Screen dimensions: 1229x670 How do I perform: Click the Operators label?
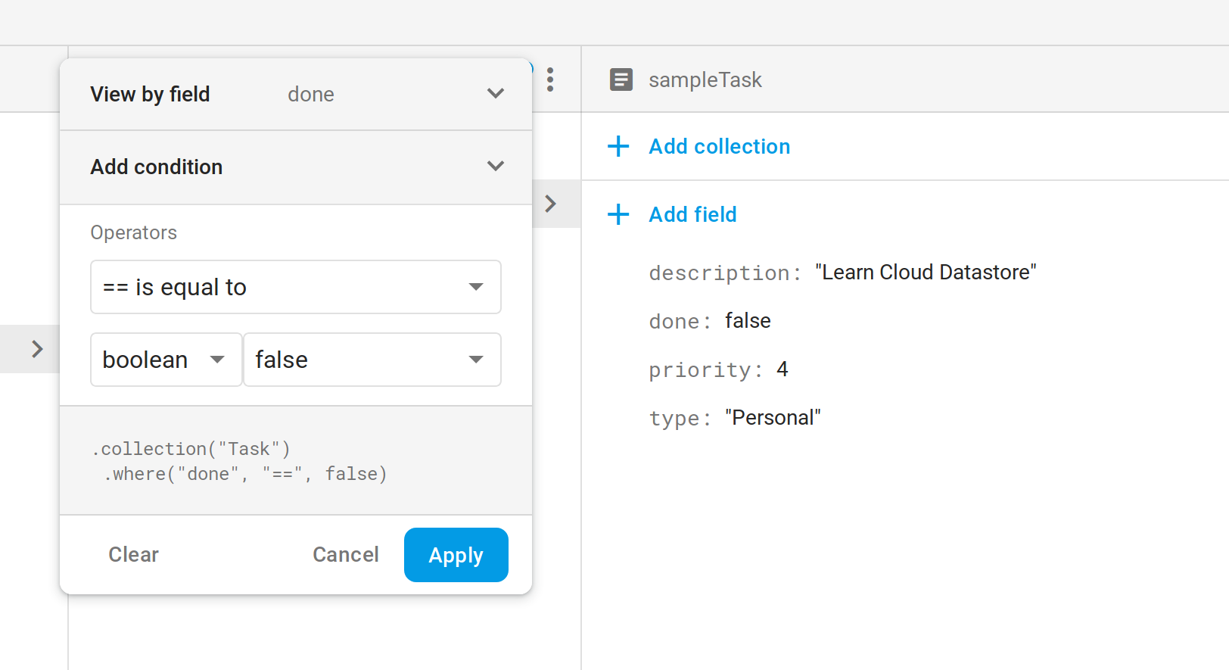pyautogui.click(x=134, y=232)
